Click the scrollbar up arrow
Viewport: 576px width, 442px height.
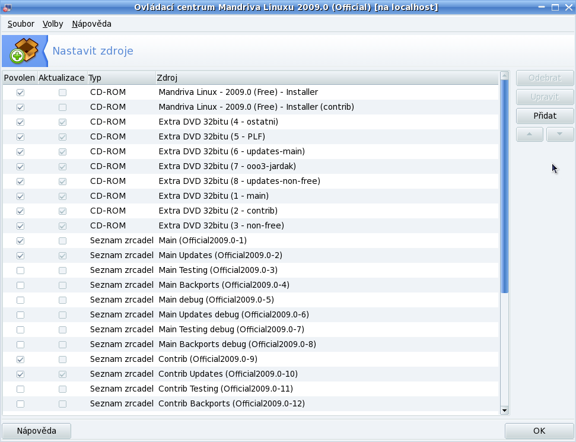click(504, 76)
